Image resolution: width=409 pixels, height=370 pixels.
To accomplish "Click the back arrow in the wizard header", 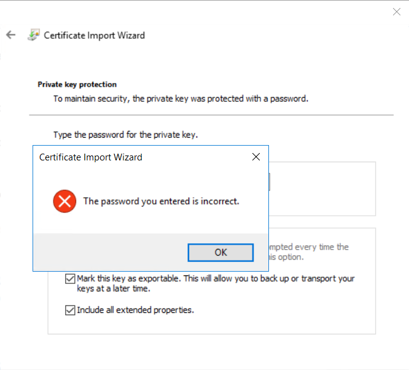I will tap(10, 35).
